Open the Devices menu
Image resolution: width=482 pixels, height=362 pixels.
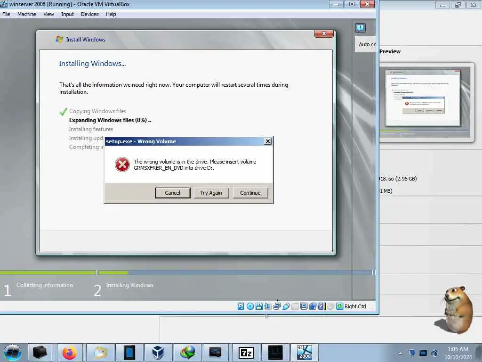[90, 14]
